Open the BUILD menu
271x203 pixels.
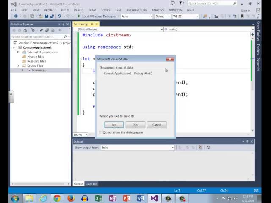(65, 10)
